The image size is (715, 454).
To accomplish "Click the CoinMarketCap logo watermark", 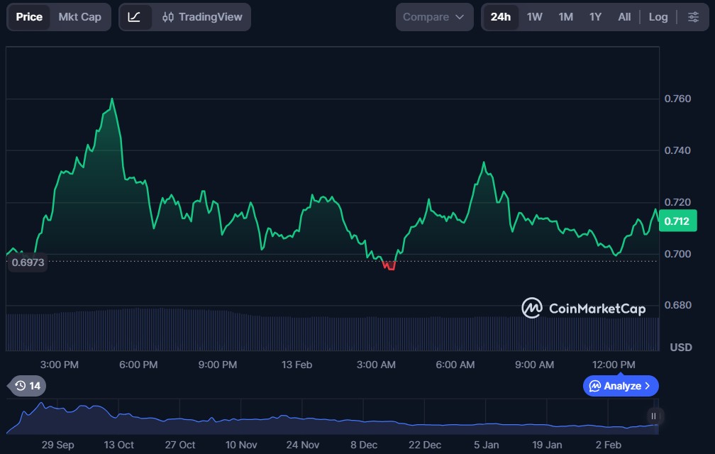I will point(584,308).
